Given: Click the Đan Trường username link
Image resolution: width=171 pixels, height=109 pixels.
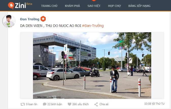Looking at the screenshot, I should tap(30, 19).
